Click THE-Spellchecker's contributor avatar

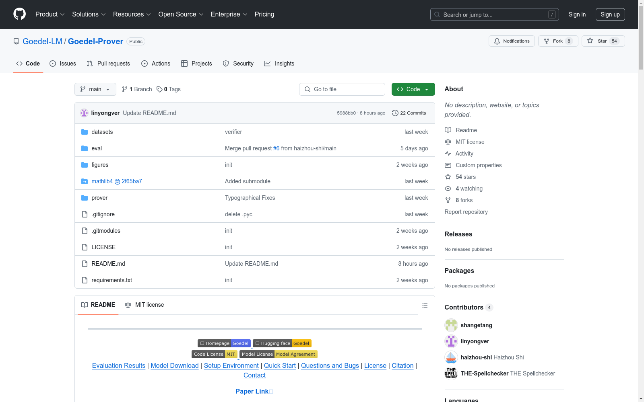click(451, 373)
